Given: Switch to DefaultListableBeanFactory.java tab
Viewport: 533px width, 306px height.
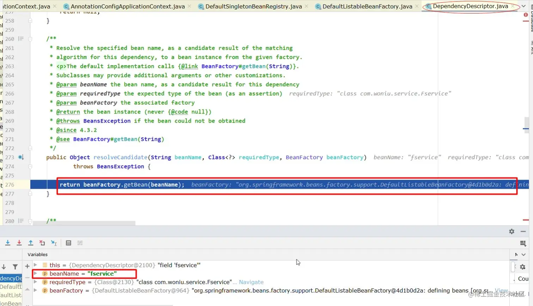Looking at the screenshot, I should (367, 6).
